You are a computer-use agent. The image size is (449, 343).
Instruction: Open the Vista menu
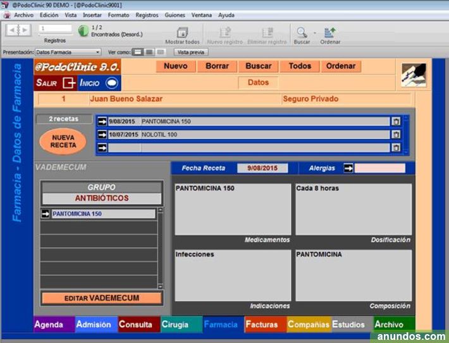point(70,15)
